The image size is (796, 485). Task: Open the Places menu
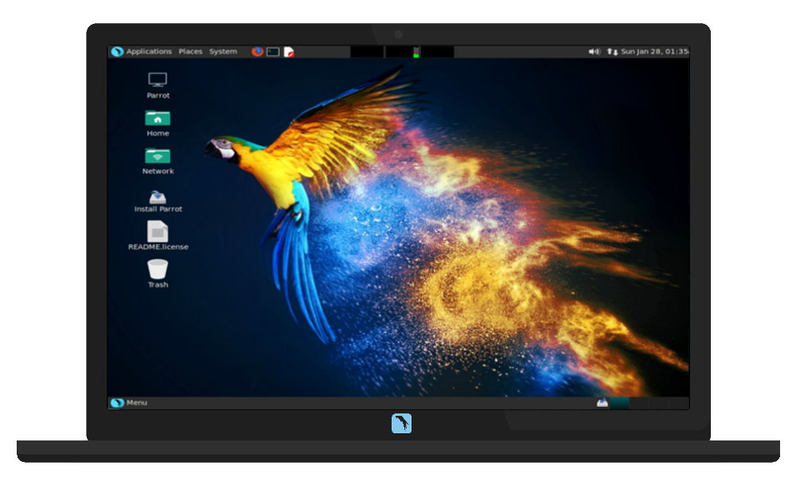[190, 52]
